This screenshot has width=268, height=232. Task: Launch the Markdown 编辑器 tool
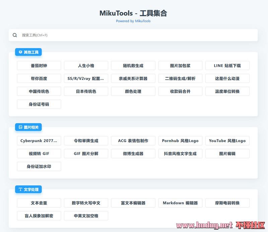point(180,203)
